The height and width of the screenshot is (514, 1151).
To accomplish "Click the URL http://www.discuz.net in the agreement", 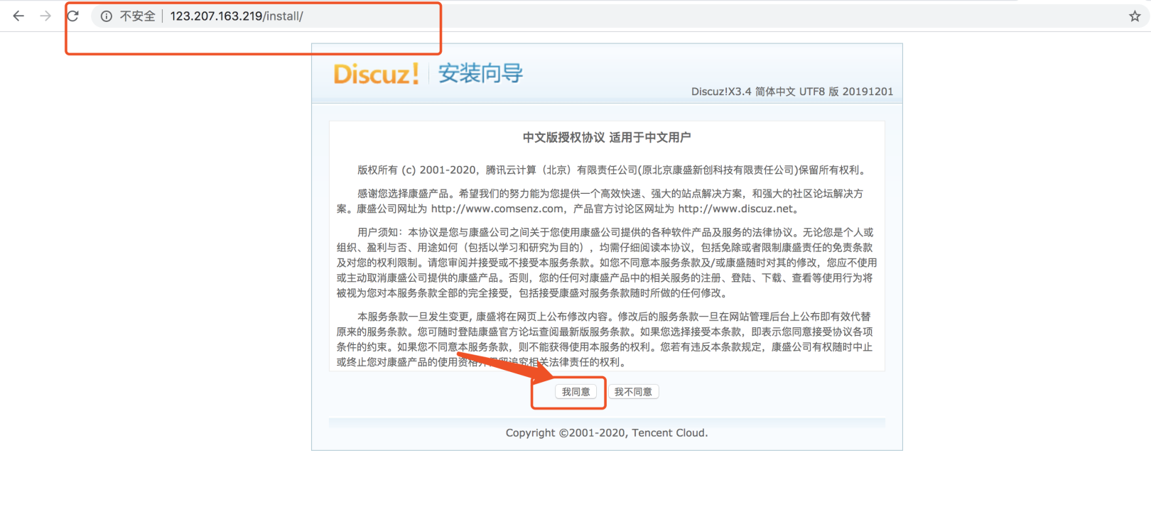I will [x=735, y=209].
